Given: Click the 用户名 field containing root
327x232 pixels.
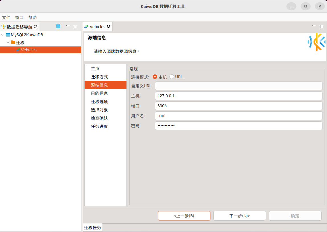Looking at the screenshot, I should [x=239, y=116].
